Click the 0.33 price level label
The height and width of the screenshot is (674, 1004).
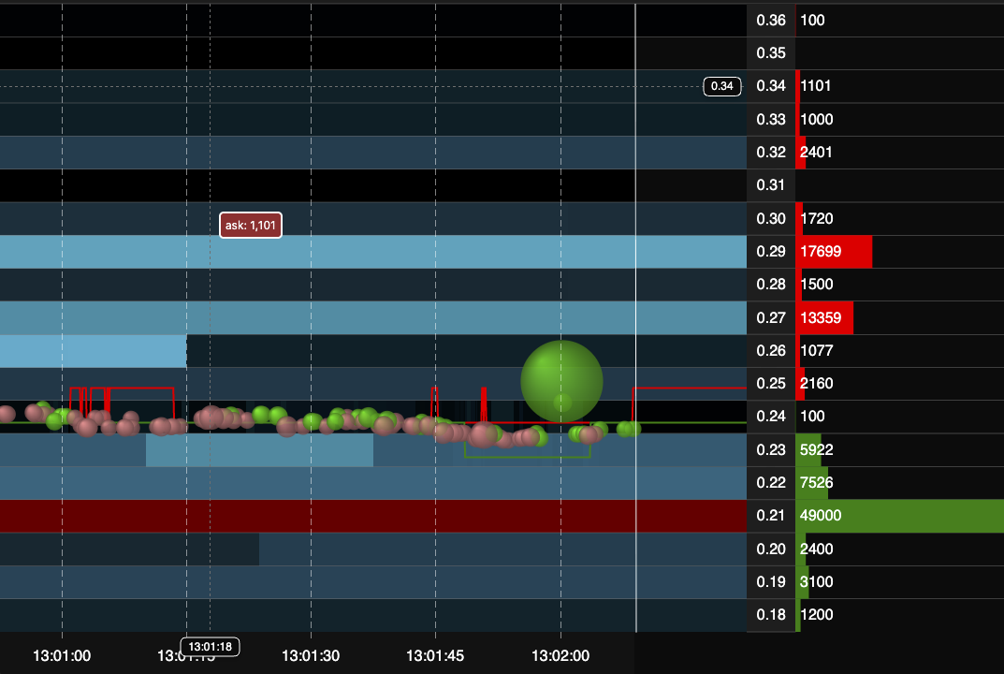tap(771, 119)
